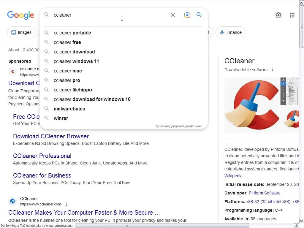The height and width of the screenshot is (228, 304).
Task: Open the Google apps grid
Action: point(292,15)
